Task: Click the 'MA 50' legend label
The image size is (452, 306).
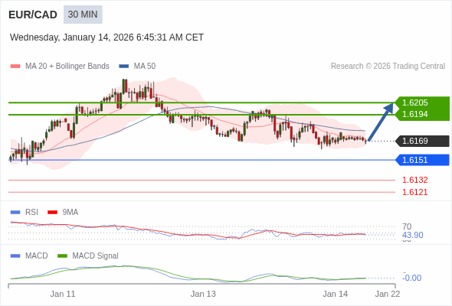Action: (x=145, y=67)
